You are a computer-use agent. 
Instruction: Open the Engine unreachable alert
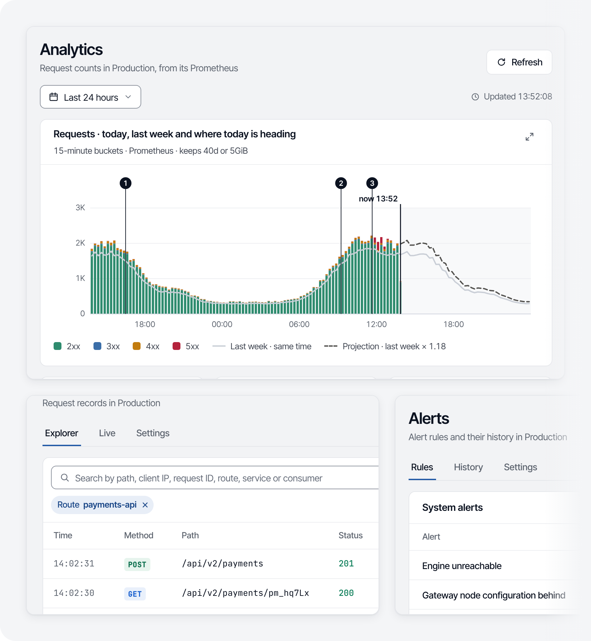coord(462,566)
